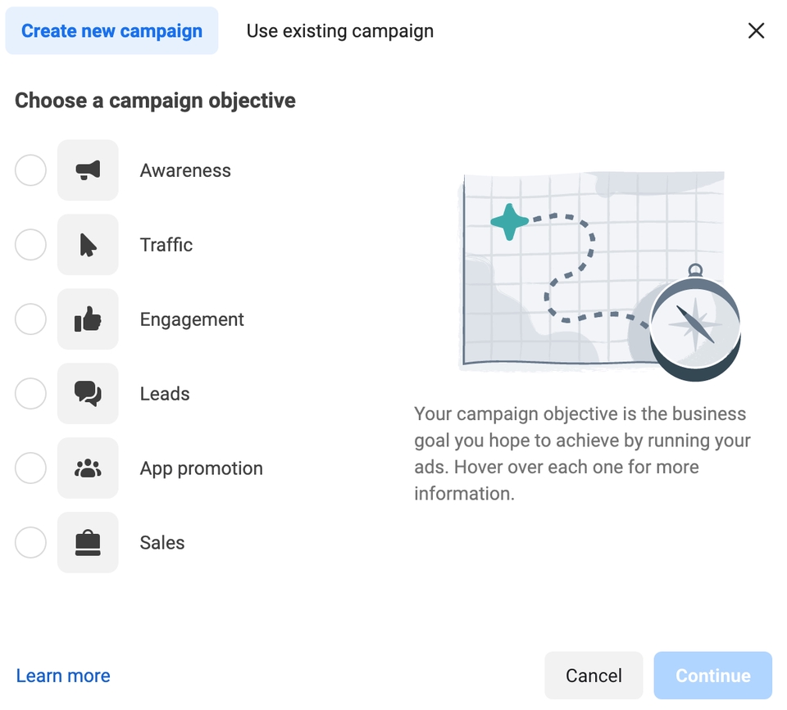Click the Engagement thumbs-up icon
This screenshot has width=787, height=710.
click(88, 319)
